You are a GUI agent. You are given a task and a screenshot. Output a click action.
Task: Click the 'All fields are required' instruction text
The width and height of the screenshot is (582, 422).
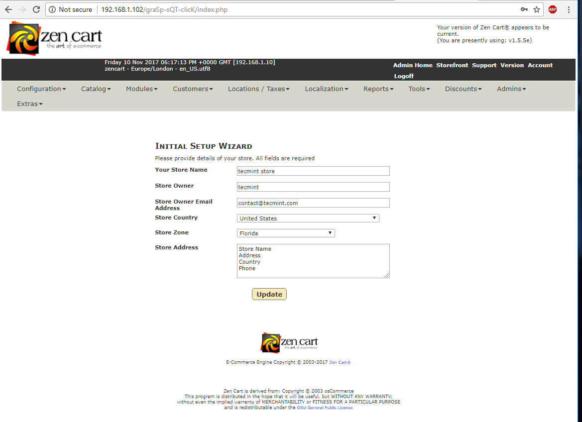(285, 158)
